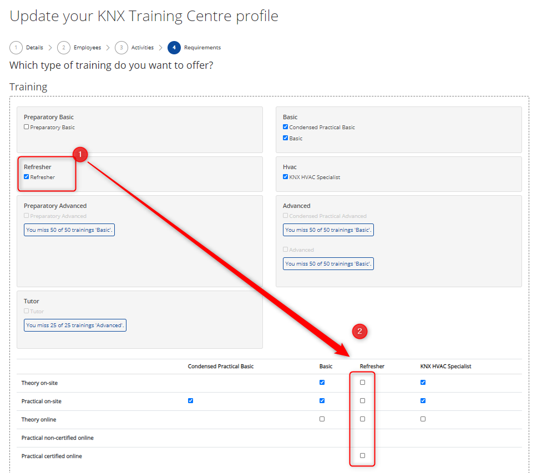The image size is (537, 473).
Task: Select the Details step label
Action: click(34, 48)
